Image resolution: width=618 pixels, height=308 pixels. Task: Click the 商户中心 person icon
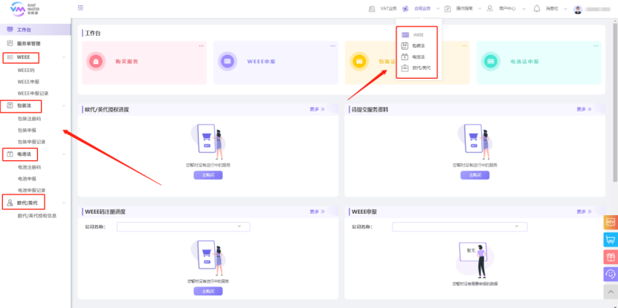(x=490, y=8)
